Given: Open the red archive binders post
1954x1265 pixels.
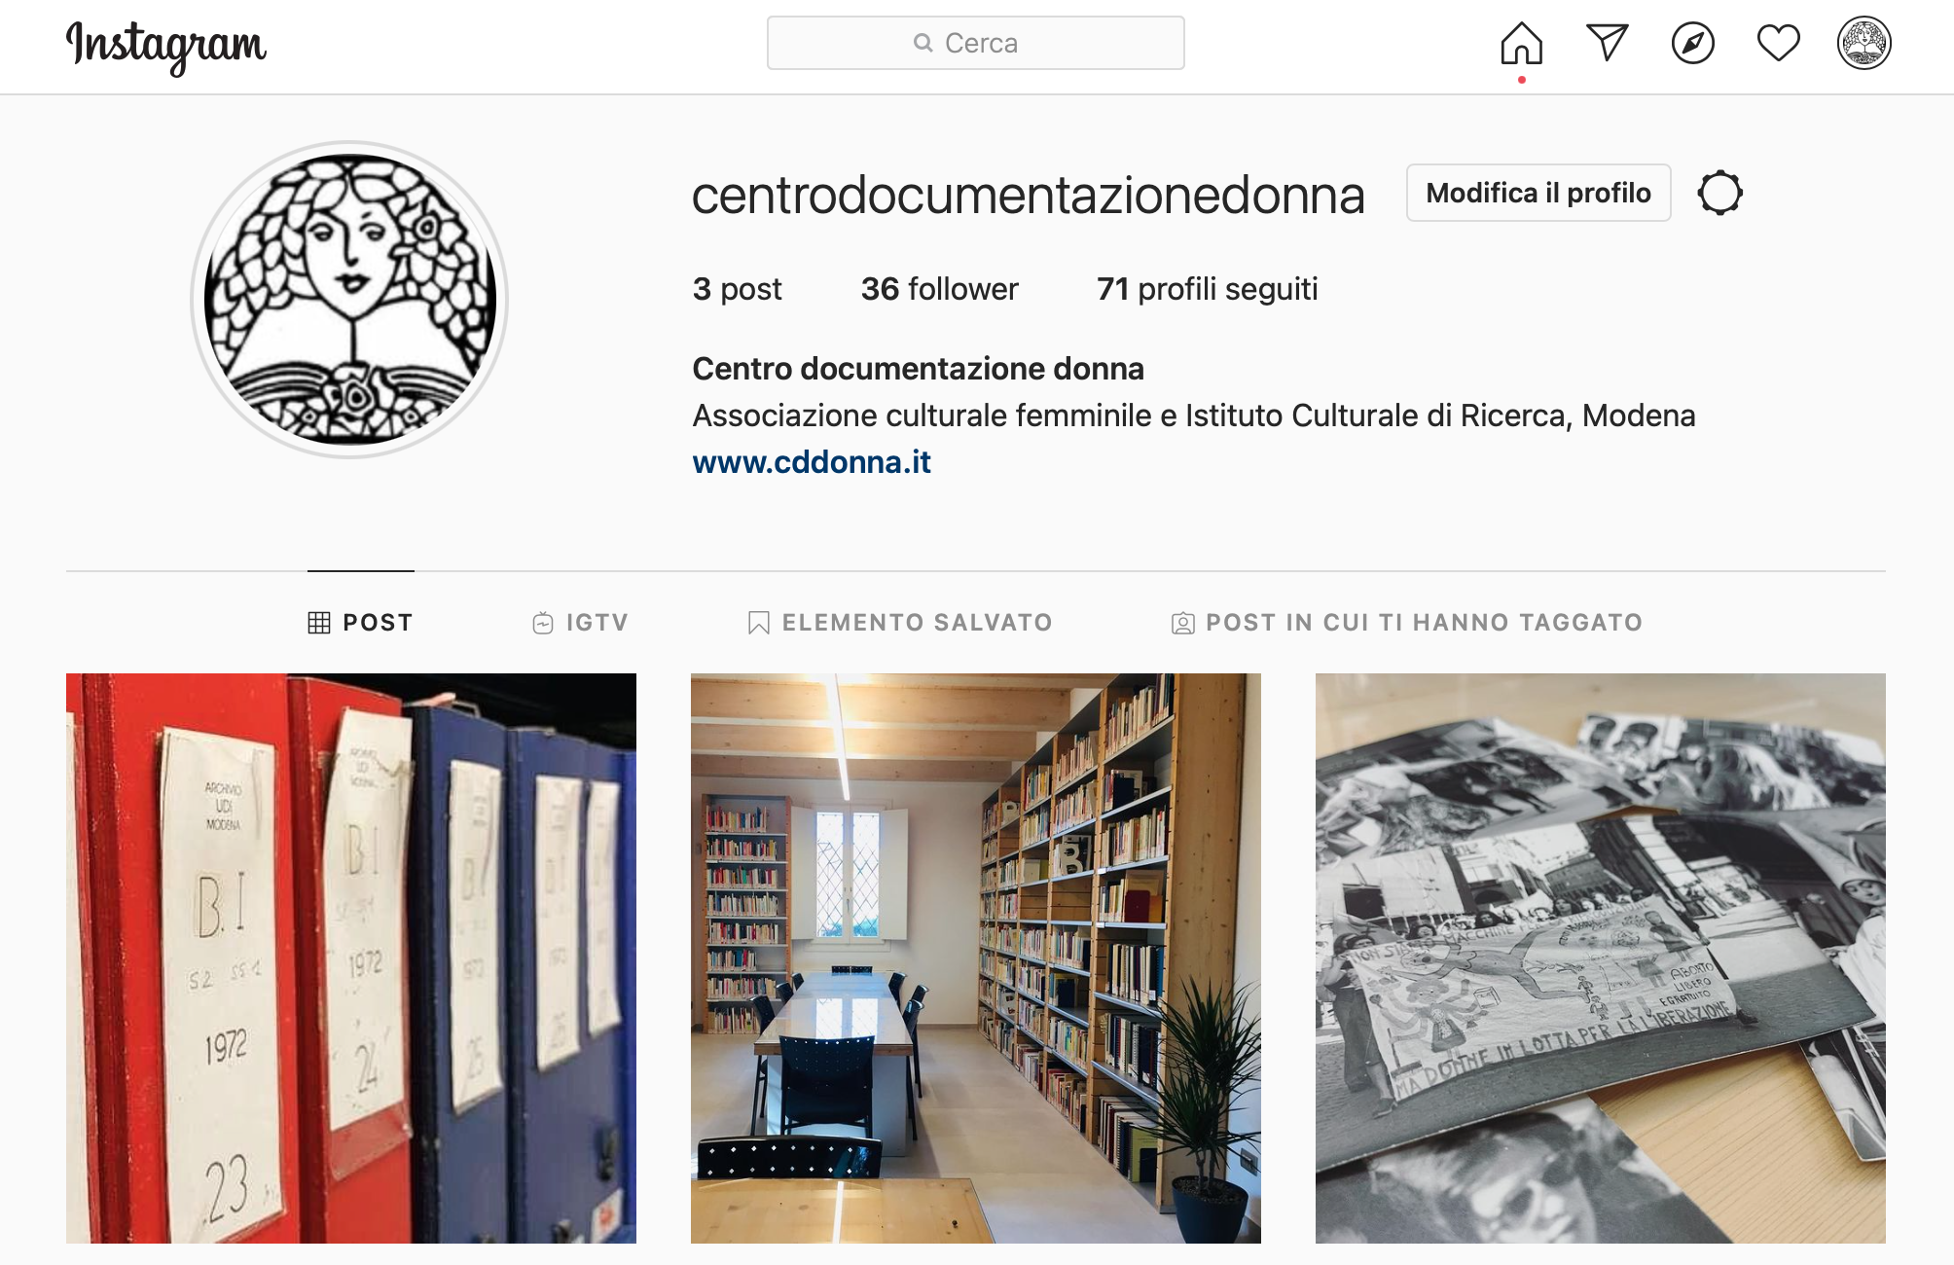Looking at the screenshot, I should point(351,958).
